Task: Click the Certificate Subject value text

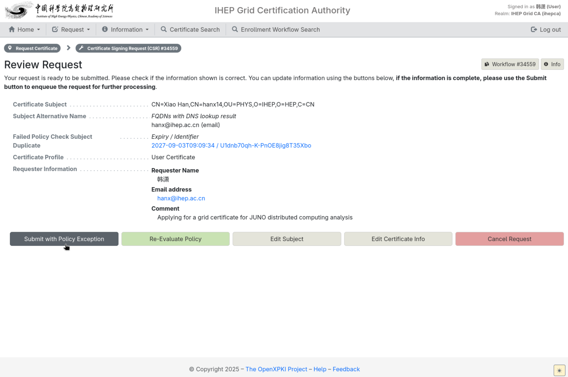Action: click(233, 104)
